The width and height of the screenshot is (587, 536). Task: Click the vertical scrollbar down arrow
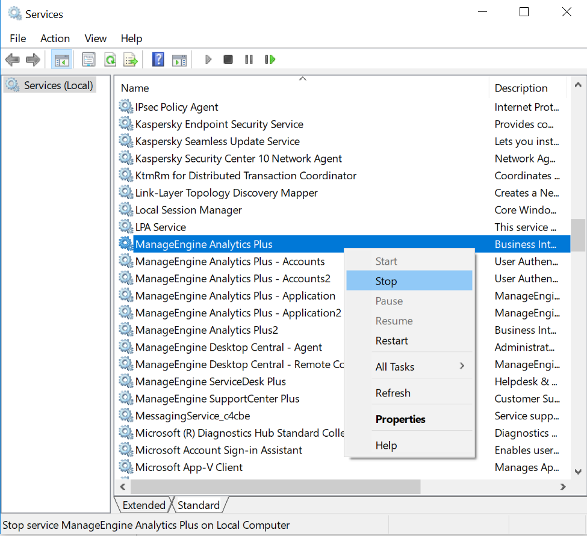[x=578, y=472]
